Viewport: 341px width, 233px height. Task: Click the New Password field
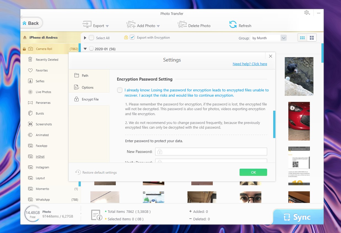[x=211, y=152]
